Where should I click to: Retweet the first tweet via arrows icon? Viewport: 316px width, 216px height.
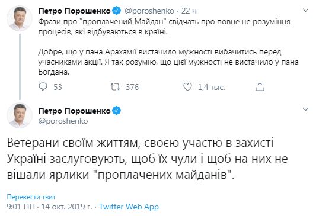click(115, 87)
